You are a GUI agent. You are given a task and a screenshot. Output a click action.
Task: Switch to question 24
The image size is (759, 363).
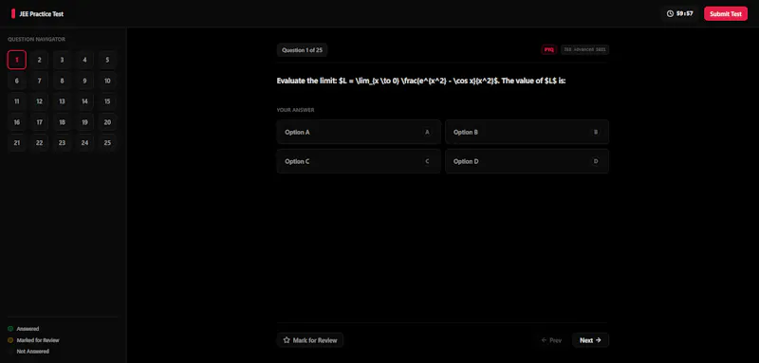pos(84,143)
